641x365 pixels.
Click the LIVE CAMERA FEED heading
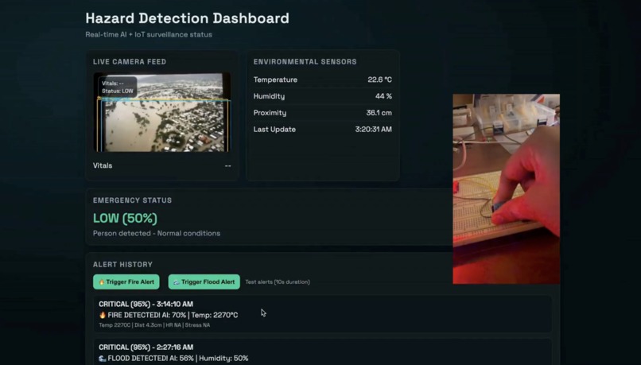[x=130, y=62]
